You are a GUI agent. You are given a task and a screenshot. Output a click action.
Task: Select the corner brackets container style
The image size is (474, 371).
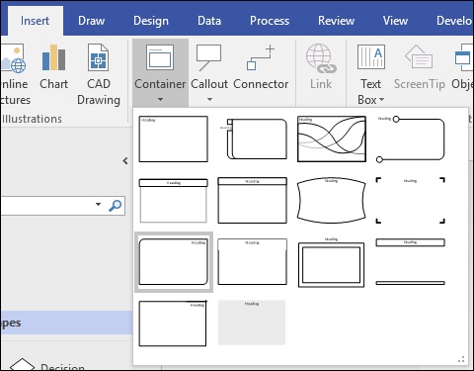[x=411, y=200]
